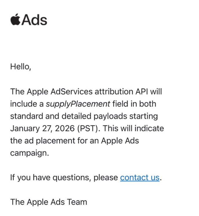Click the Apple logo icon
This screenshot has width=199, height=216.
coord(16,20)
